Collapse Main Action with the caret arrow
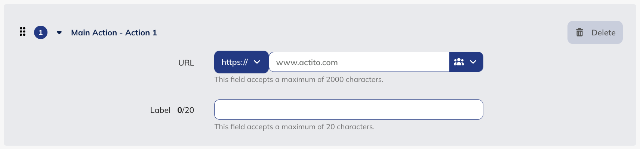The image size is (640, 149). (59, 33)
